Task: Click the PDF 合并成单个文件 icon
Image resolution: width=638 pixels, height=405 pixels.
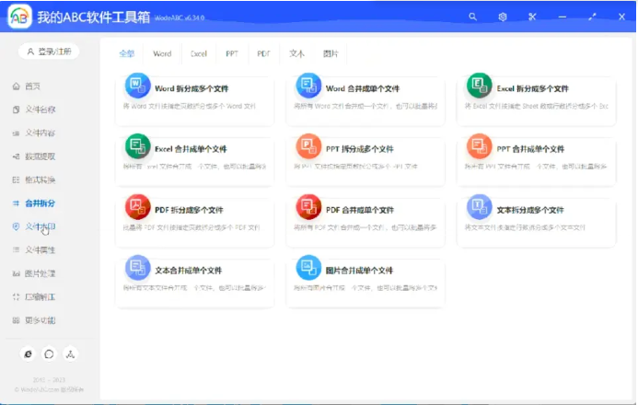Action: point(308,207)
